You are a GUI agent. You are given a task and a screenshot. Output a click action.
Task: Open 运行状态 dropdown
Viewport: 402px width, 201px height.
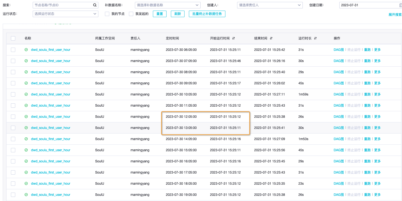point(65,14)
